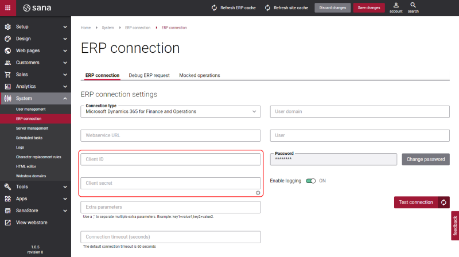The width and height of the screenshot is (459, 257).
Task: Click the System sliders icon
Action: tap(8, 99)
